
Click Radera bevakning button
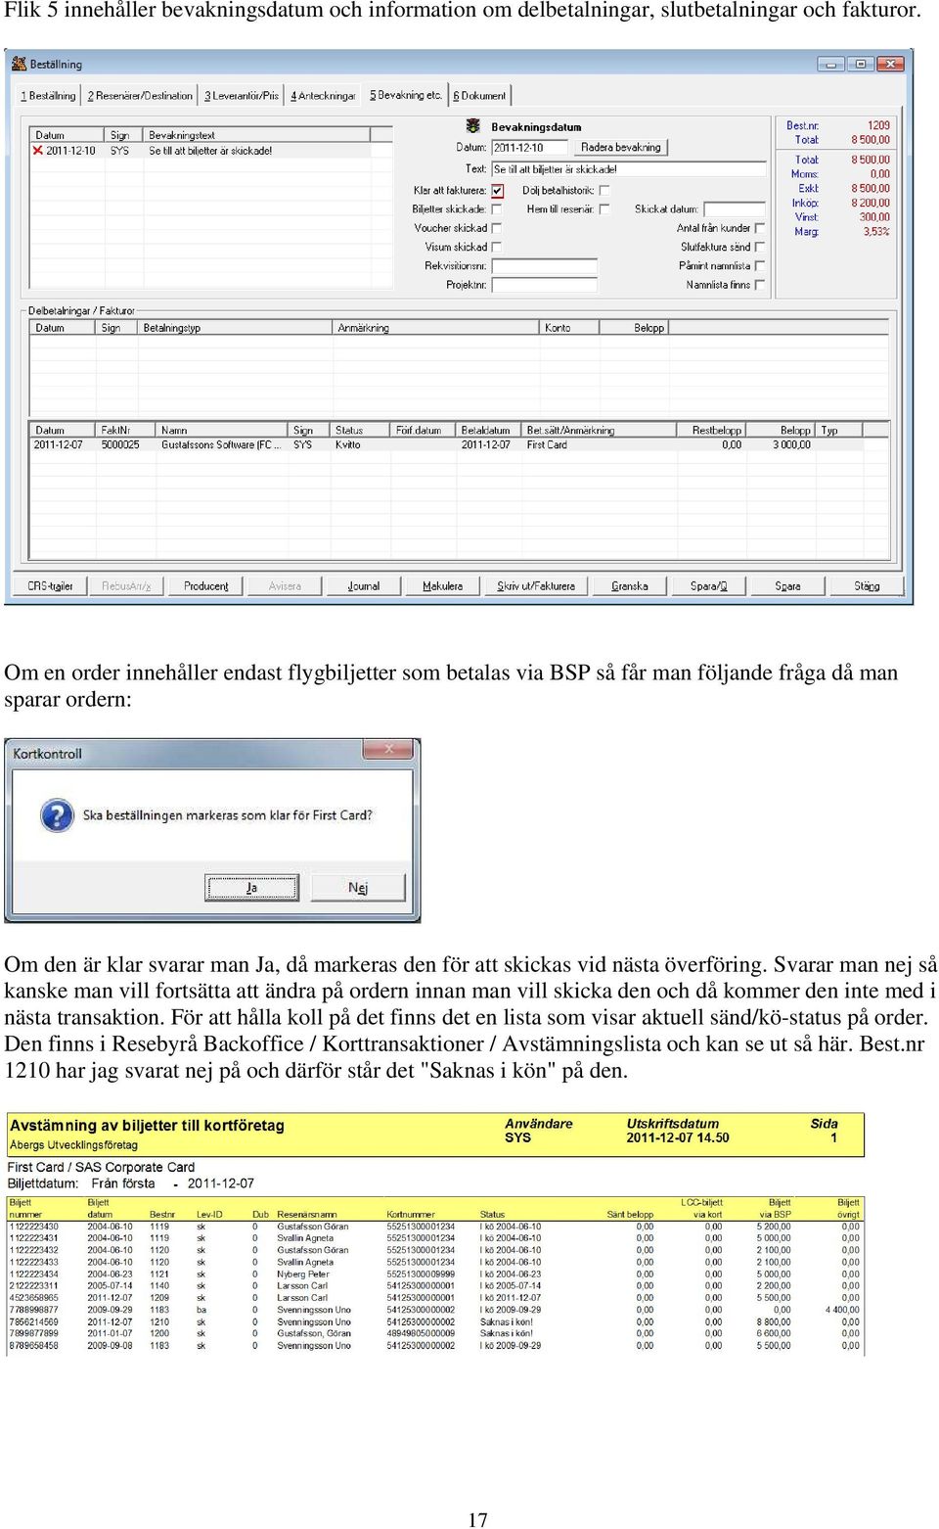(x=621, y=147)
